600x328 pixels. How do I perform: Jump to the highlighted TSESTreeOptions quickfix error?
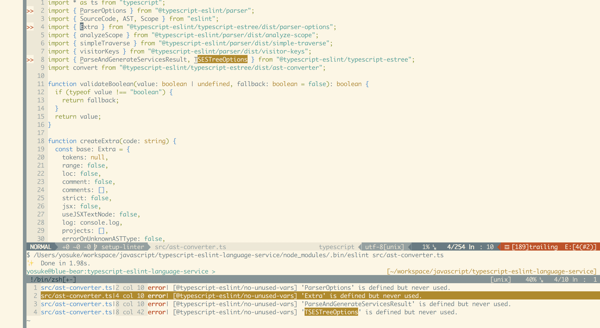[x=331, y=312]
